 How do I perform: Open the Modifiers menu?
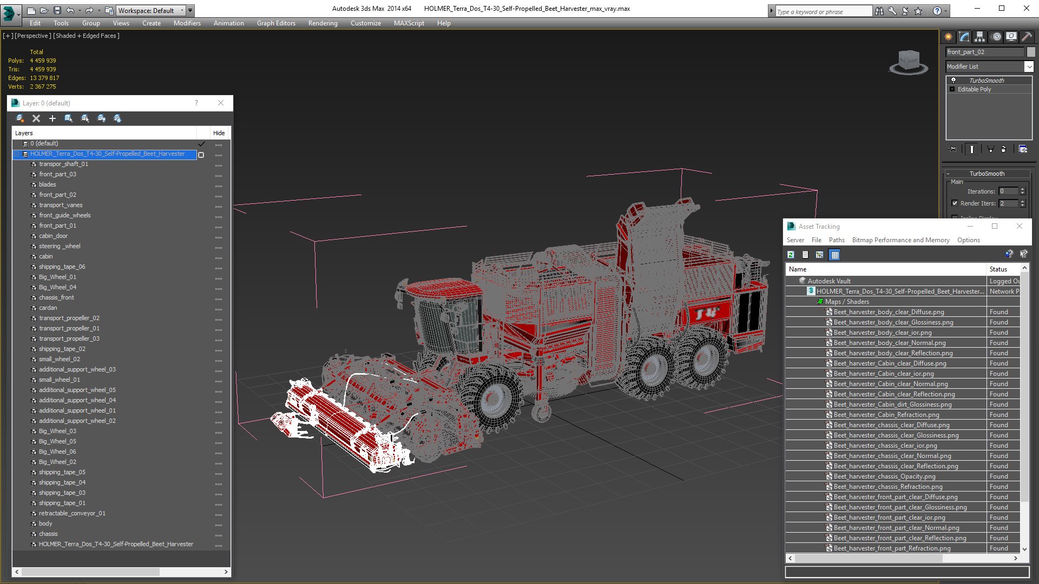187,23
